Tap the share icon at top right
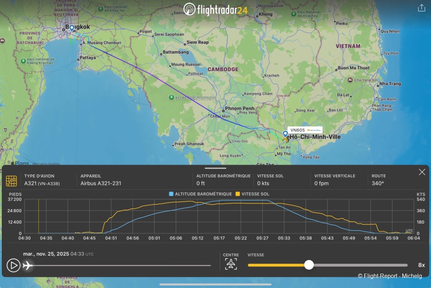Image resolution: width=431 pixels, height=288 pixels. tap(421, 8)
